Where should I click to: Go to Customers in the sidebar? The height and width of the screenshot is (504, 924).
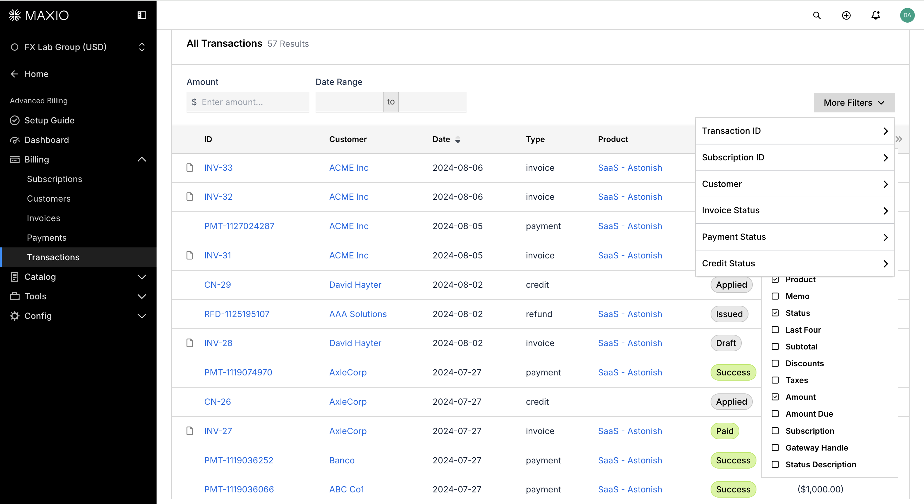tap(49, 198)
